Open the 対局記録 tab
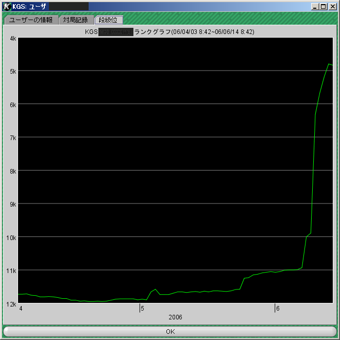The height and width of the screenshot is (340, 340). (76, 20)
